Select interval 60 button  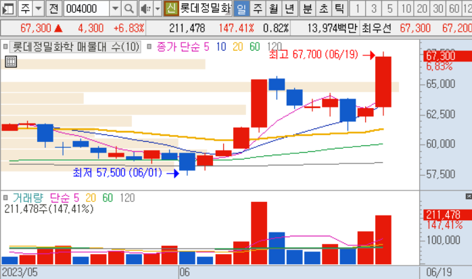point(454,8)
